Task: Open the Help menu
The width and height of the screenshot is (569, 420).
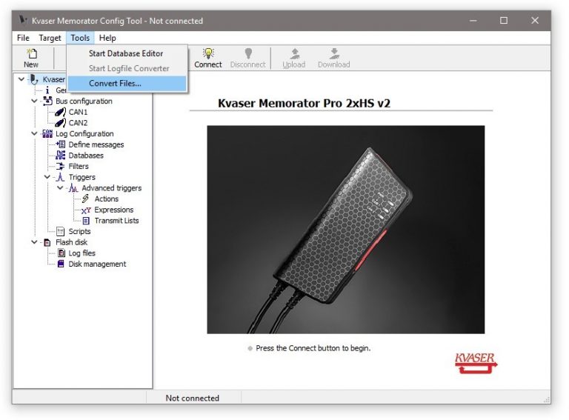Action: tap(107, 38)
